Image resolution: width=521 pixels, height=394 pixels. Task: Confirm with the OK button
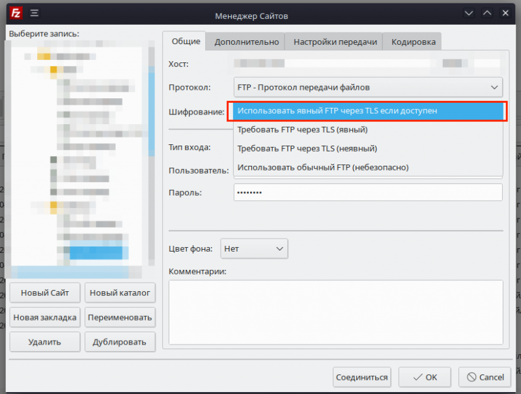coord(425,377)
